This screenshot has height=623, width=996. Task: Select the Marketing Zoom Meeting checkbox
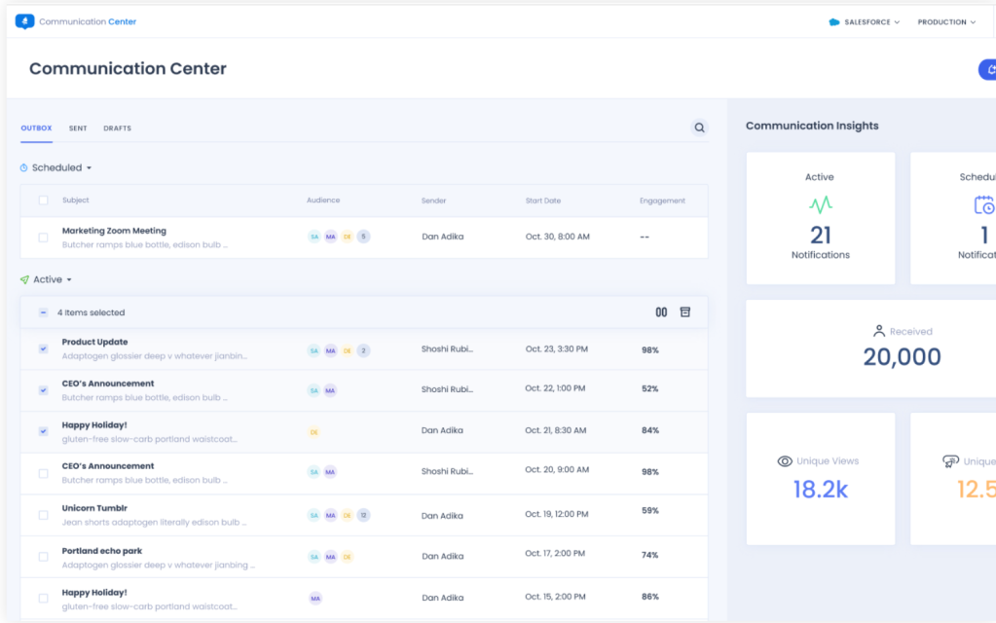tap(43, 238)
